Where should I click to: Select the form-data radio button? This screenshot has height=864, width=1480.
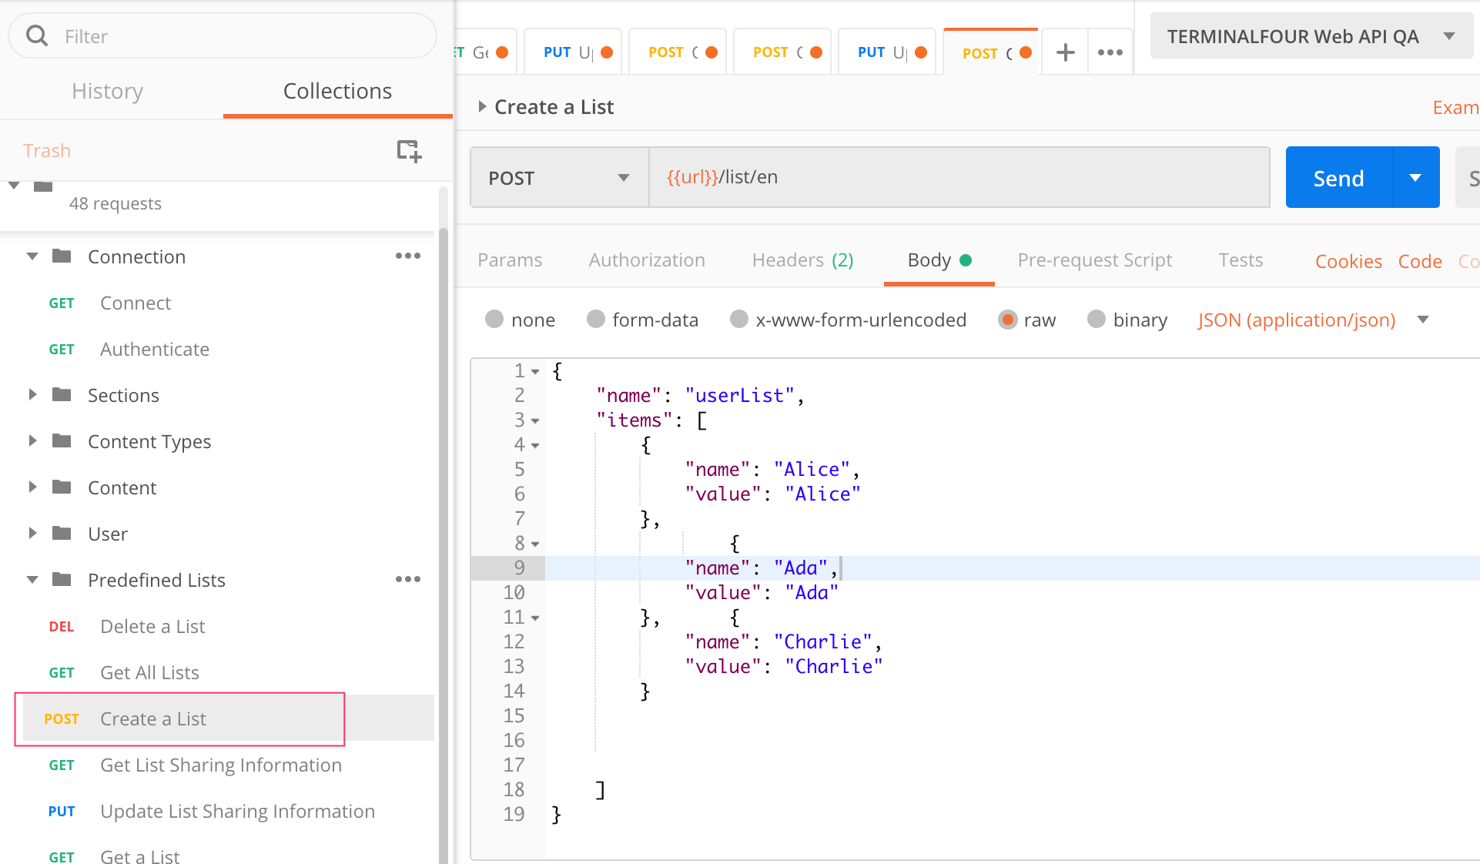(595, 320)
